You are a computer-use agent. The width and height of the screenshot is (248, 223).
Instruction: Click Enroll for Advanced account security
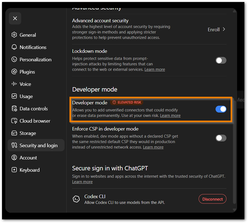coord(216,30)
